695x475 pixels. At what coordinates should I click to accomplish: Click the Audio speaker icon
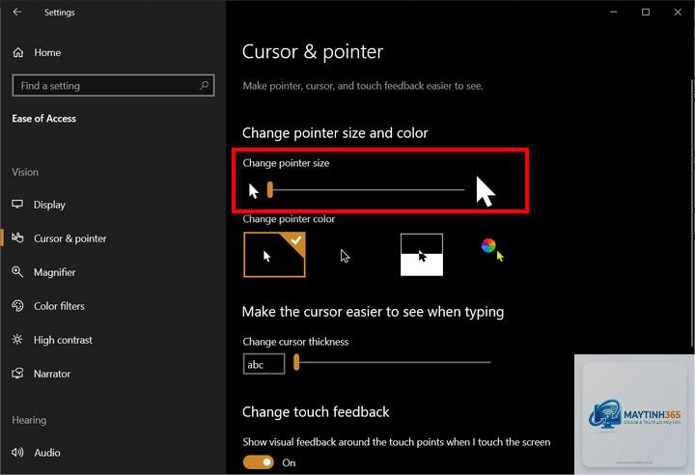17,453
